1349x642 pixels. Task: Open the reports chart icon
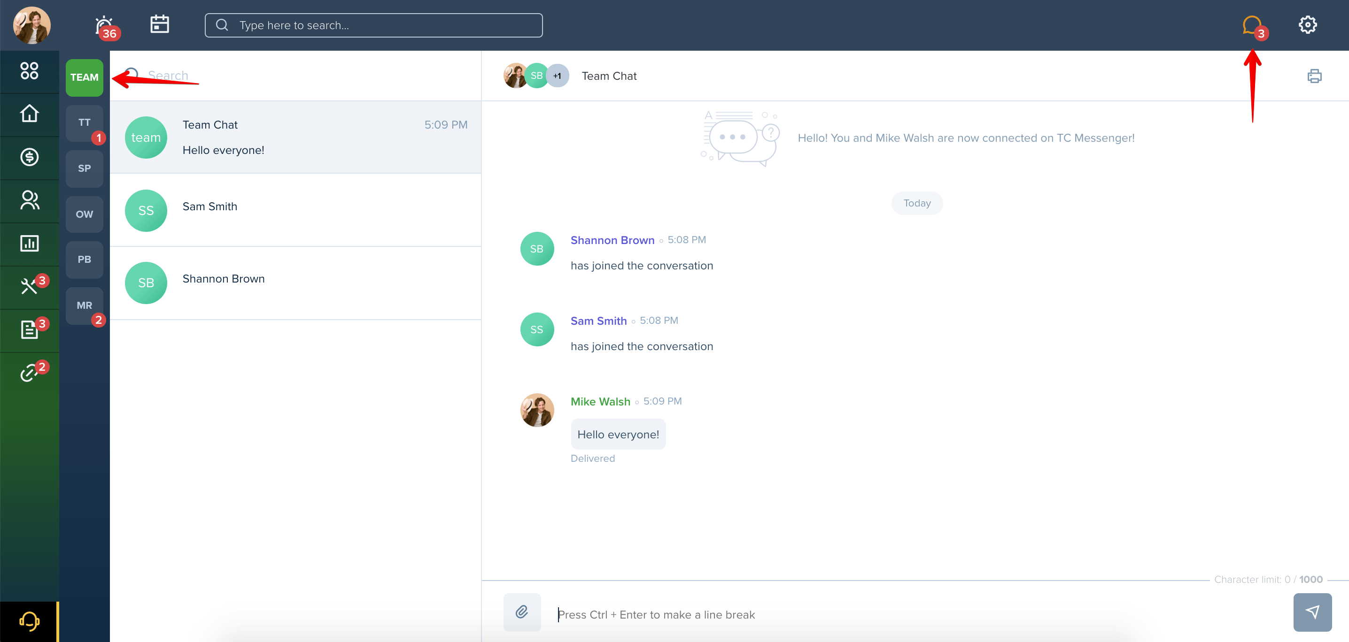click(29, 243)
